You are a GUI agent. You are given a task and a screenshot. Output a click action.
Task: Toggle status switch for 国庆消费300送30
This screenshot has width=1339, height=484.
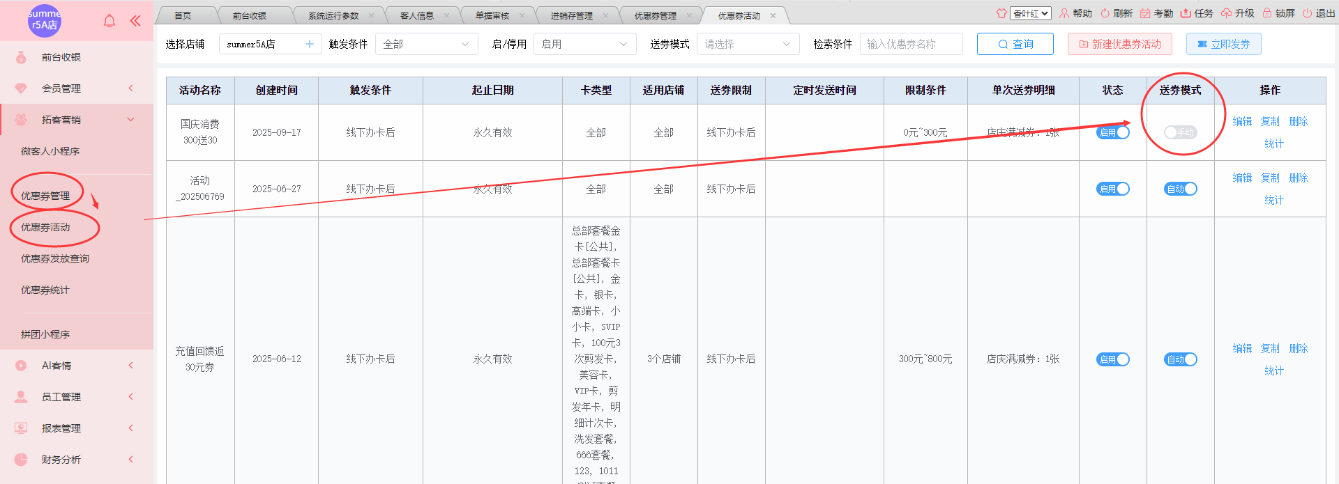1112,132
